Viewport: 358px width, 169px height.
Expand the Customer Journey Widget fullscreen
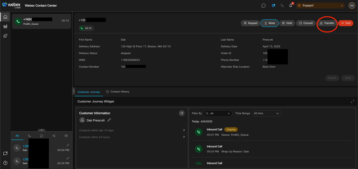[353, 101]
